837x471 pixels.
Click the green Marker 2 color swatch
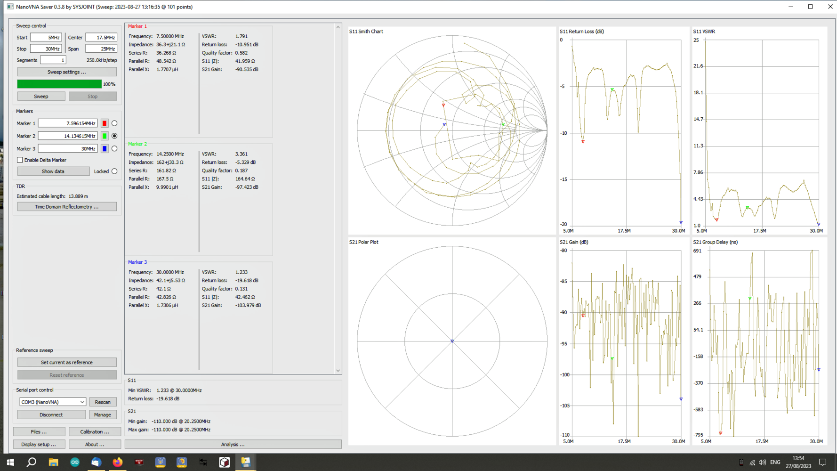tap(105, 136)
